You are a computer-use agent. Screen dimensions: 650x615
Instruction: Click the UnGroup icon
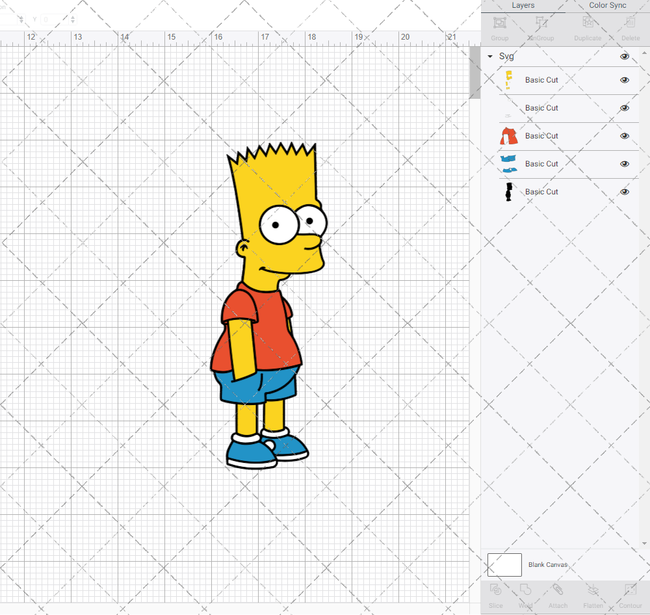point(541,22)
